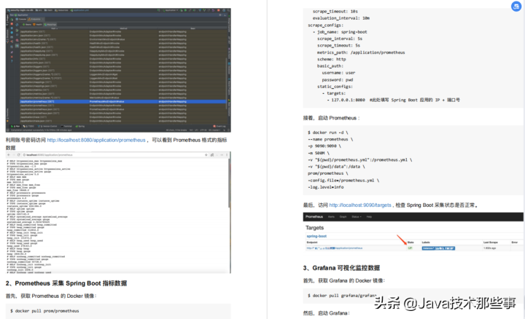Click 'scrape_configs:' config line
Screen dimensions: 525x319
point(325,25)
